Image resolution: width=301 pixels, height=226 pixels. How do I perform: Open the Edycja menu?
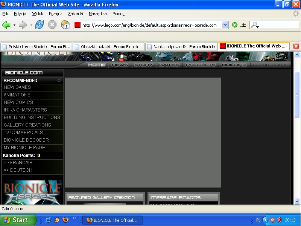(20, 14)
